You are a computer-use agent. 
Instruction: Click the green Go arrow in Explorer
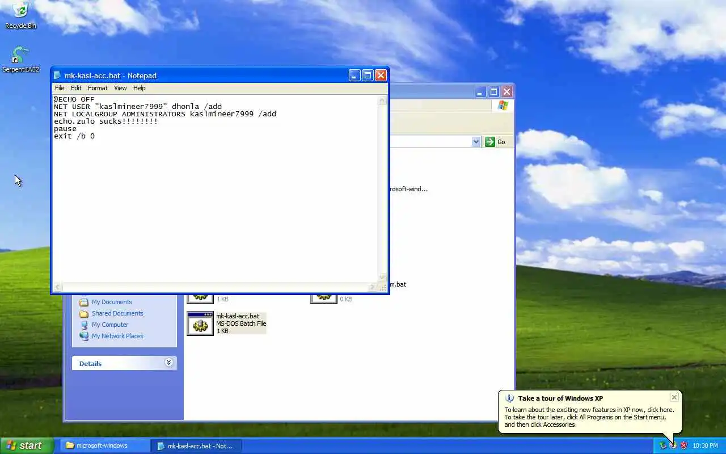(x=490, y=142)
